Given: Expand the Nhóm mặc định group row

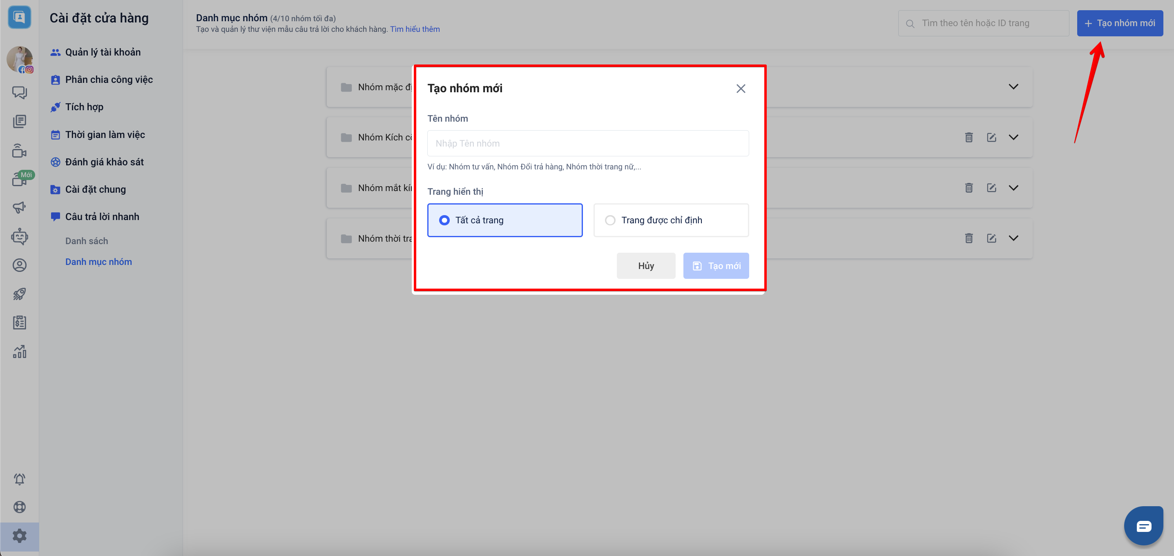Looking at the screenshot, I should coord(1013,87).
